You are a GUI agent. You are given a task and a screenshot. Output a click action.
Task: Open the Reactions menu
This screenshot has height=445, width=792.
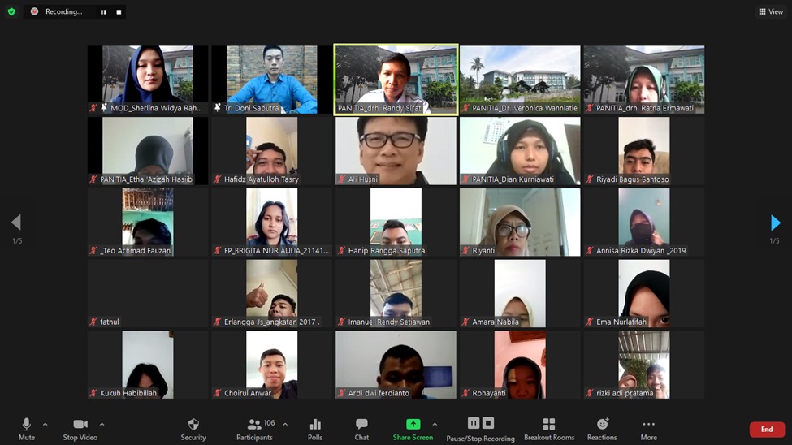(602, 425)
